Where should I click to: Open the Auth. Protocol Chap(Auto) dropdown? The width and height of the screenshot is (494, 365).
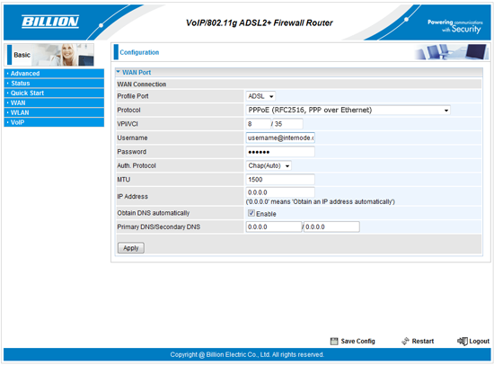[x=269, y=165]
